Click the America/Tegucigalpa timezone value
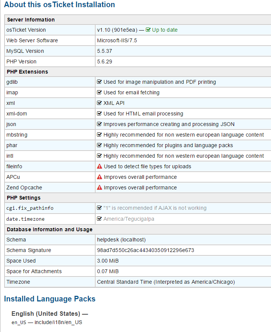The height and width of the screenshot is (332, 271). point(129,219)
